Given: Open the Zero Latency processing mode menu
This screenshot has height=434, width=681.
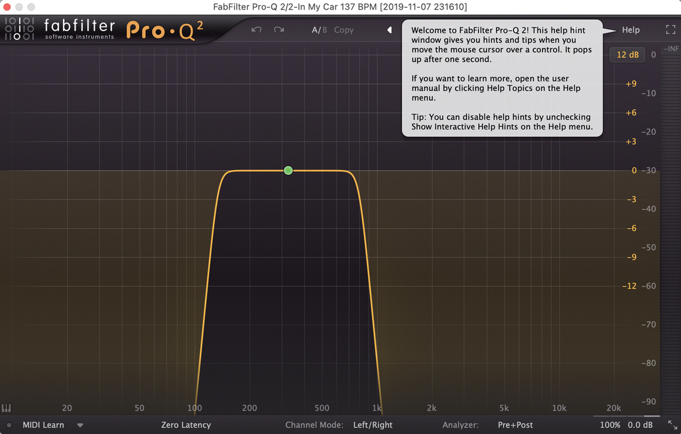Looking at the screenshot, I should tap(186, 425).
